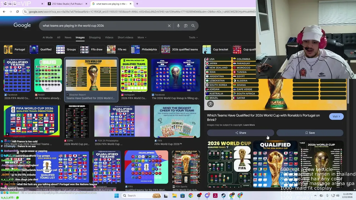Open the Bleacher Report image result
356x200 pixels.
(91, 80)
